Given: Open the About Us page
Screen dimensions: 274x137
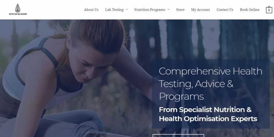Looking at the screenshot, I should coord(91,10).
